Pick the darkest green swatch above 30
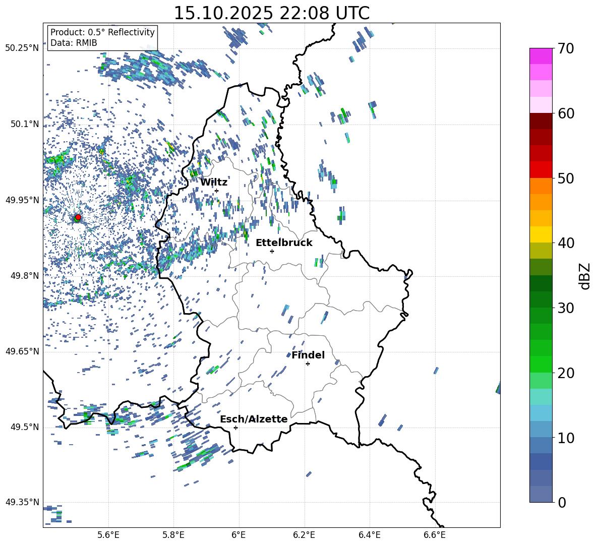Image resolution: width=597 pixels, height=545 pixels. (x=541, y=283)
